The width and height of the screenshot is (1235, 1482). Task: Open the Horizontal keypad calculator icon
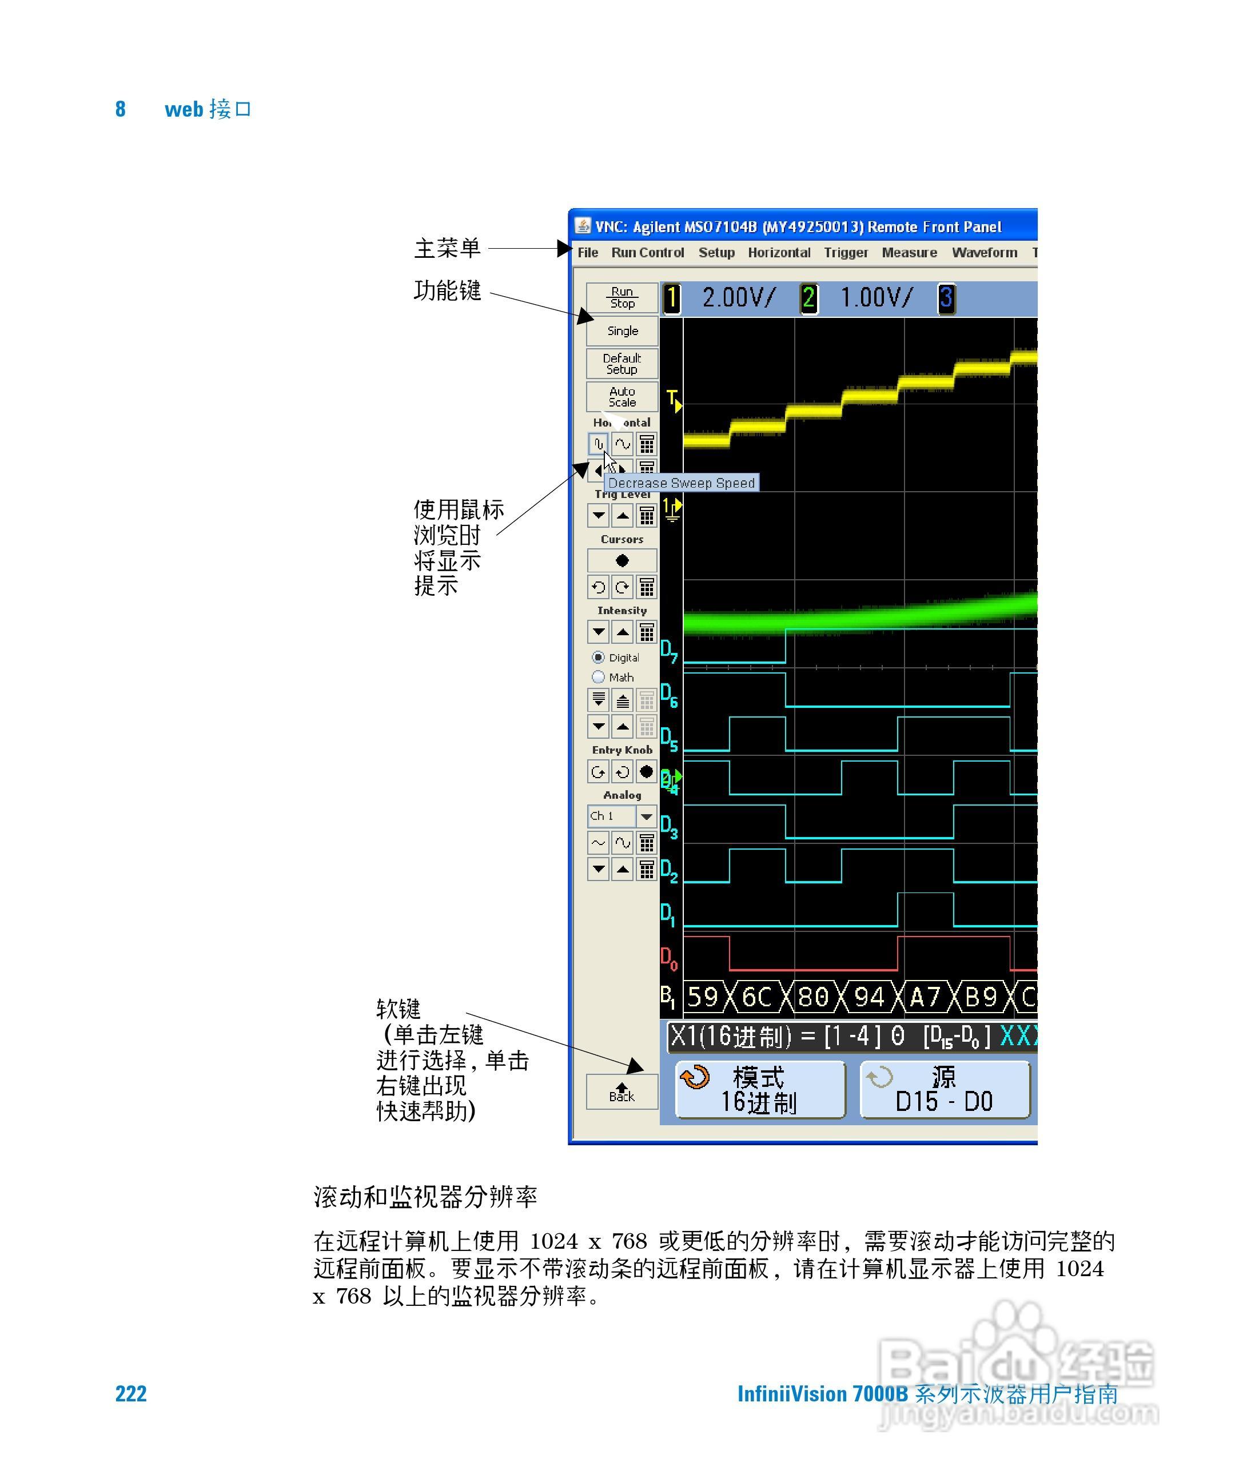647,444
